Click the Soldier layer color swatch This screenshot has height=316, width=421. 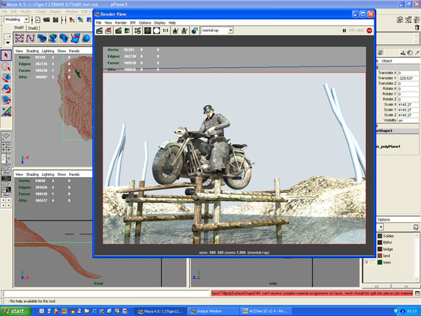380,236
